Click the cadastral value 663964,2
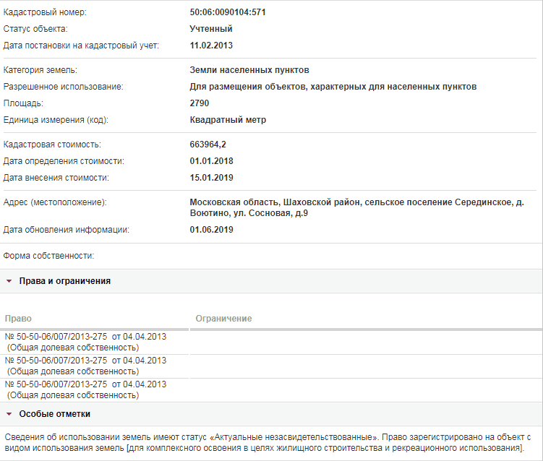Screen dimensions: 543x461 [208, 145]
